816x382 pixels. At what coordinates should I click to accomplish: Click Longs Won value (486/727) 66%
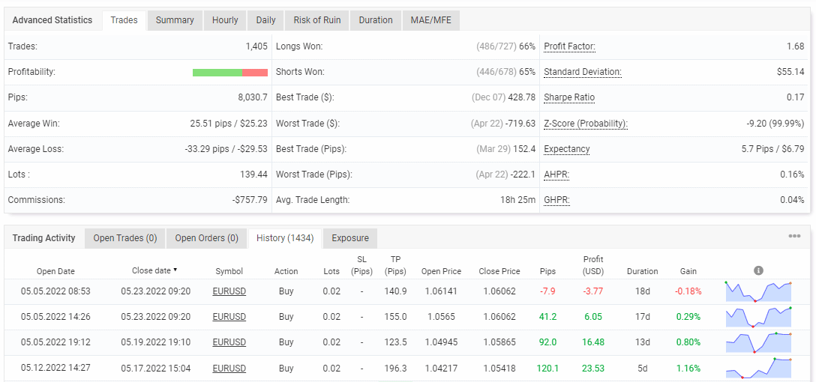coord(505,46)
